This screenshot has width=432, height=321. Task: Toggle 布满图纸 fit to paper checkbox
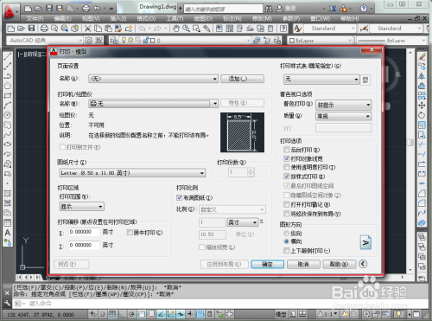tap(179, 197)
